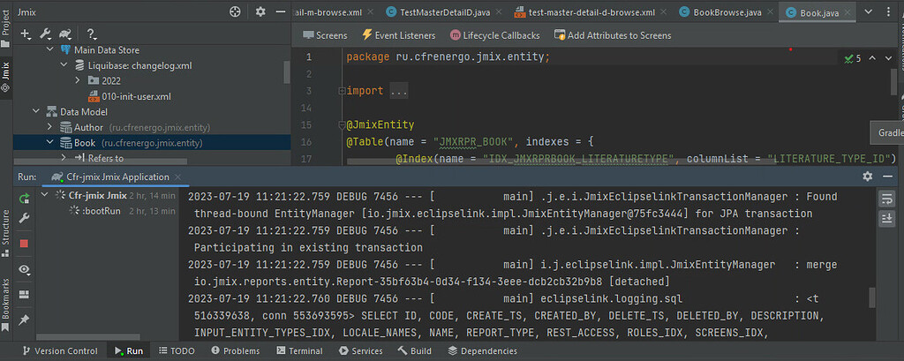Expand the 2022 folder

point(78,80)
